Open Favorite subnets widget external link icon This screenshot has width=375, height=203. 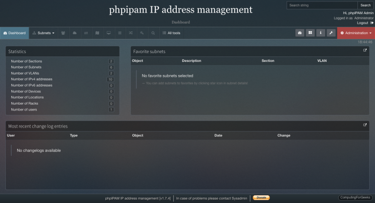tap(365, 50)
